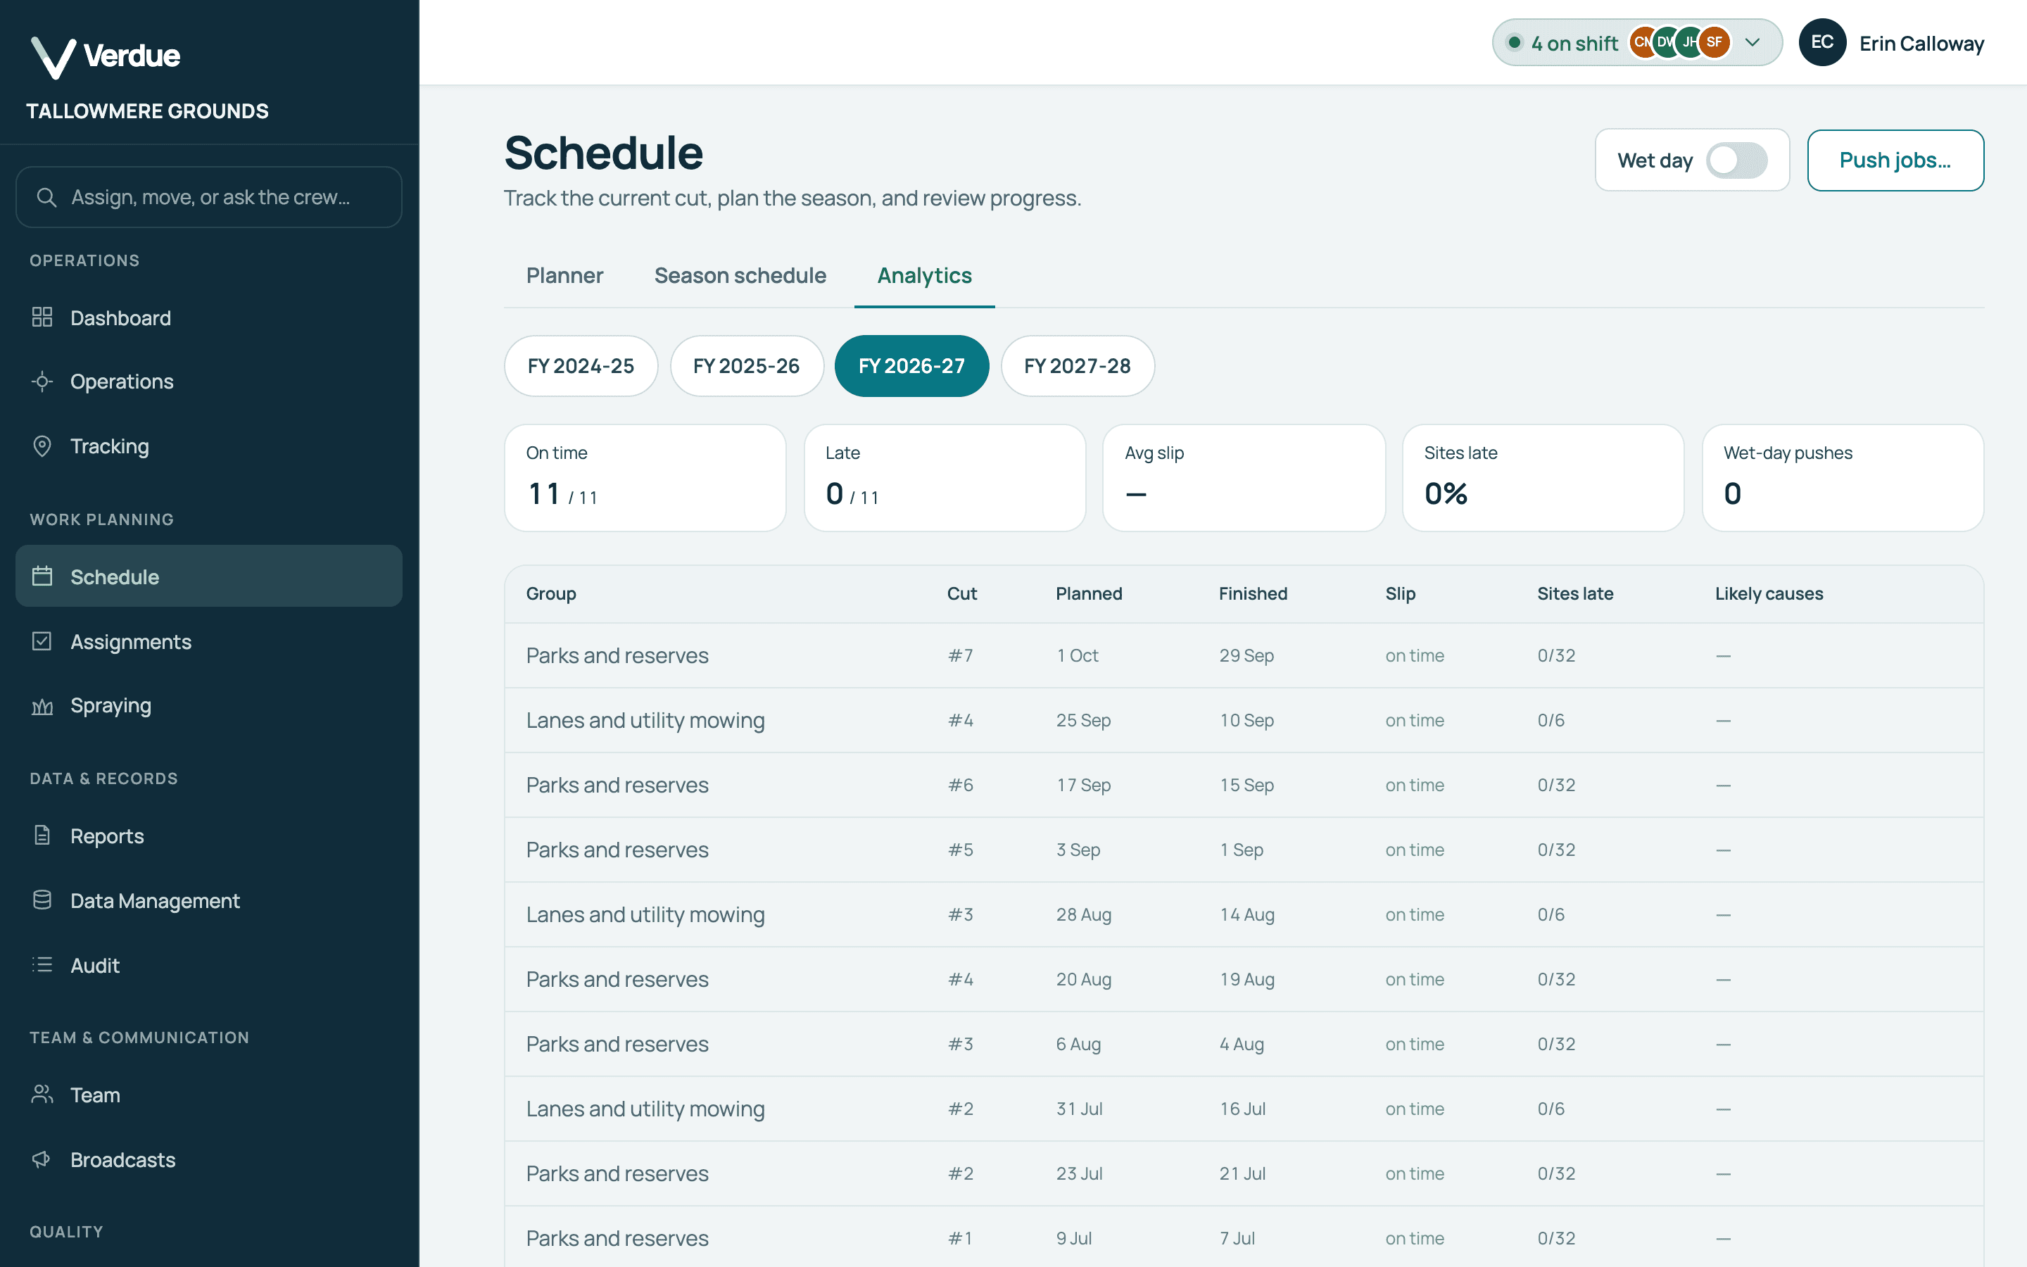Click the Team people icon
Image resolution: width=2027 pixels, height=1267 pixels.
pyautogui.click(x=42, y=1095)
